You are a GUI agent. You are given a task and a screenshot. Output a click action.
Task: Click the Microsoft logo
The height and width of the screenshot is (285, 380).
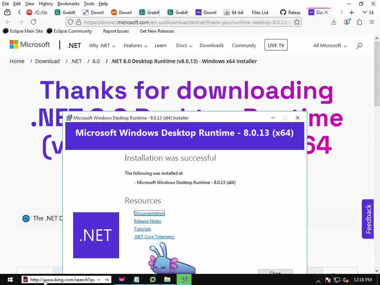coord(30,45)
